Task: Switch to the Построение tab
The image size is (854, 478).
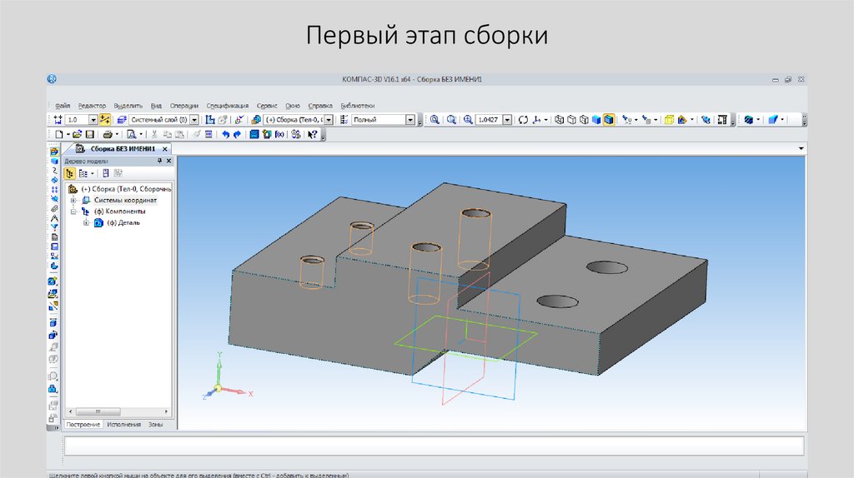Action: tap(83, 425)
